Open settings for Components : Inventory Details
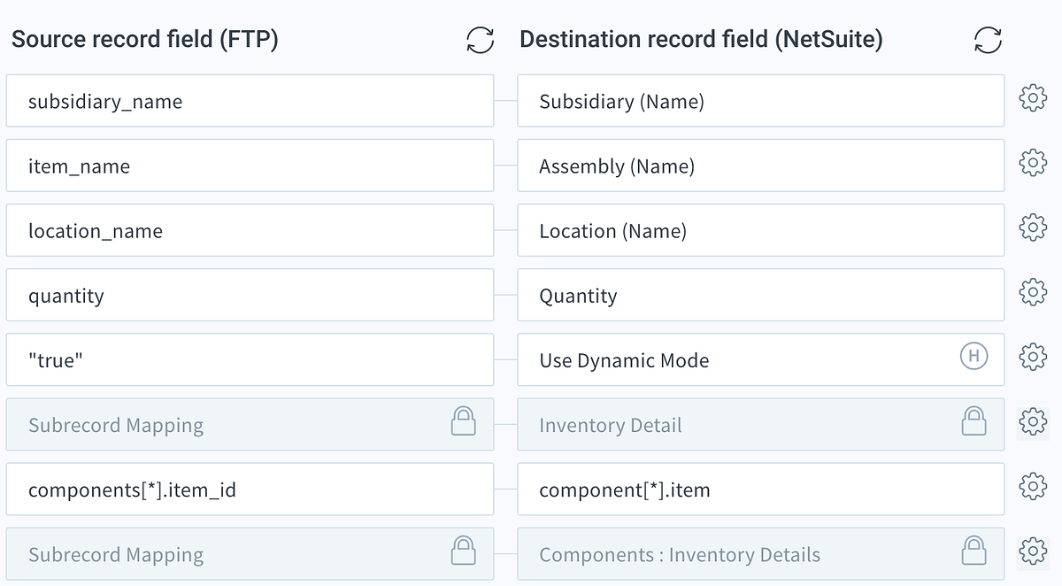1062x586 pixels. [1033, 551]
